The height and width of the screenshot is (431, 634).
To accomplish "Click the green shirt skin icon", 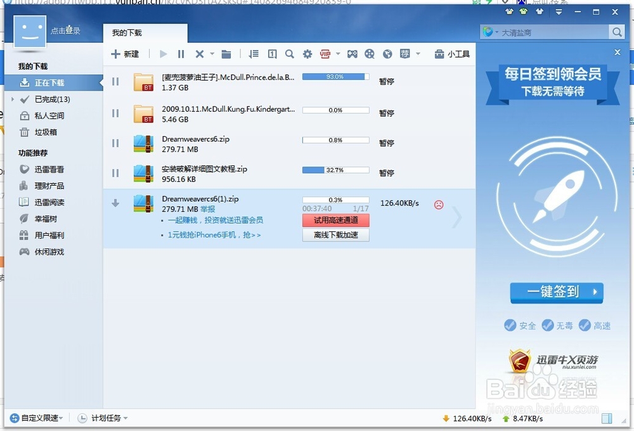I will (x=523, y=11).
